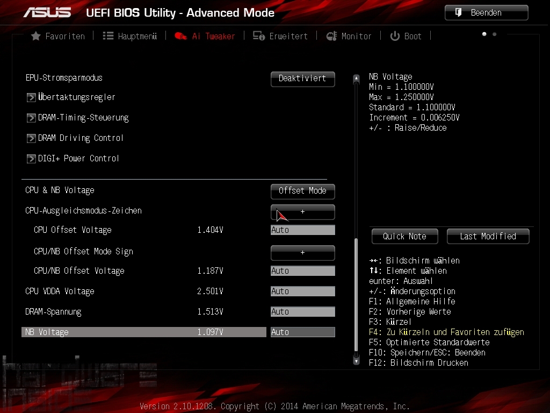The height and width of the screenshot is (413, 550).
Task: Click the F1 Allgemeine Hilfe hint
Action: click(x=412, y=301)
